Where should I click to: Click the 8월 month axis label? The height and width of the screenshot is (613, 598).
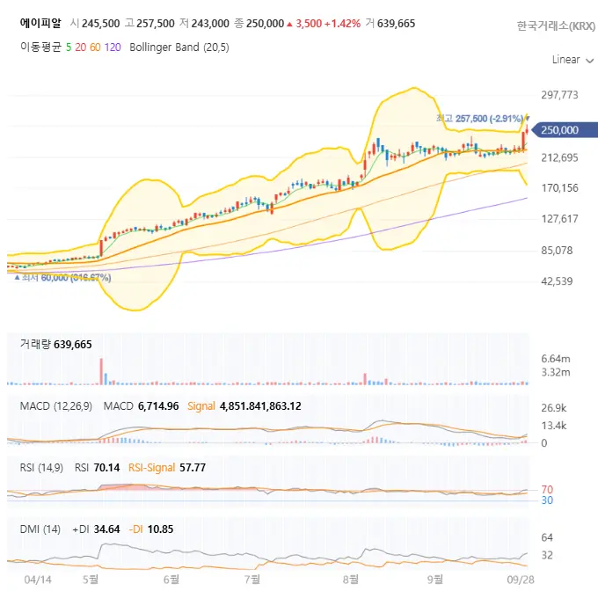point(351,580)
